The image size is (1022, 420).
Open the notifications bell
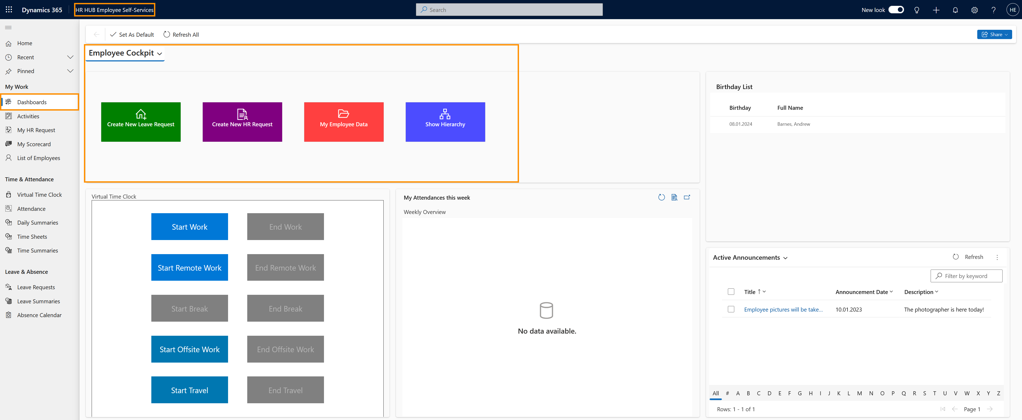(955, 10)
